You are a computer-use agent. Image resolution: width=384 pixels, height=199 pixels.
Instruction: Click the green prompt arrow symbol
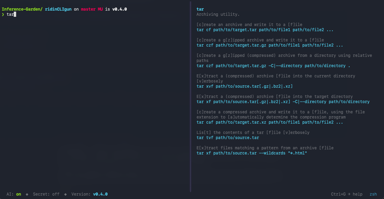tap(3, 14)
